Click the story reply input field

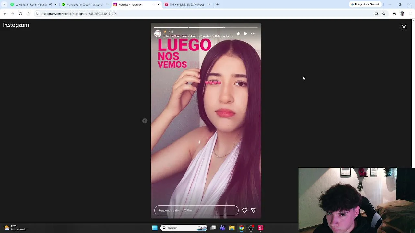click(x=196, y=210)
